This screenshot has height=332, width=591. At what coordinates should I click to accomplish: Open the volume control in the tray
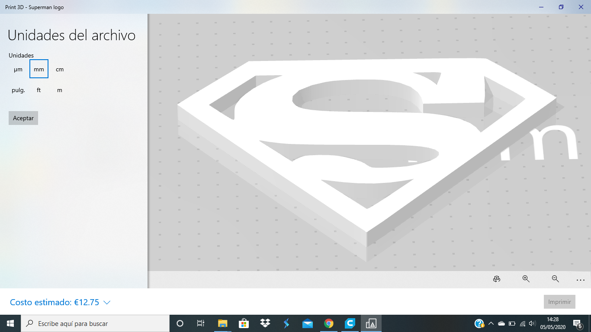coord(533,323)
